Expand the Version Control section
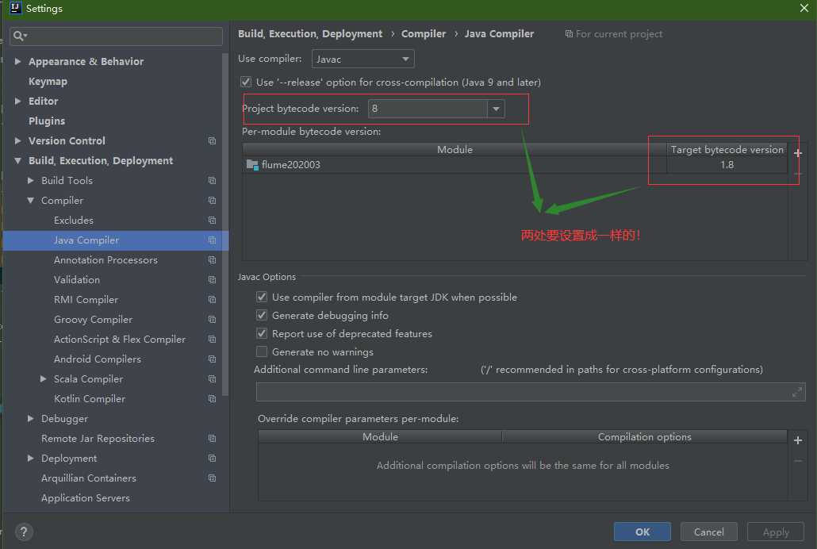 [x=17, y=140]
